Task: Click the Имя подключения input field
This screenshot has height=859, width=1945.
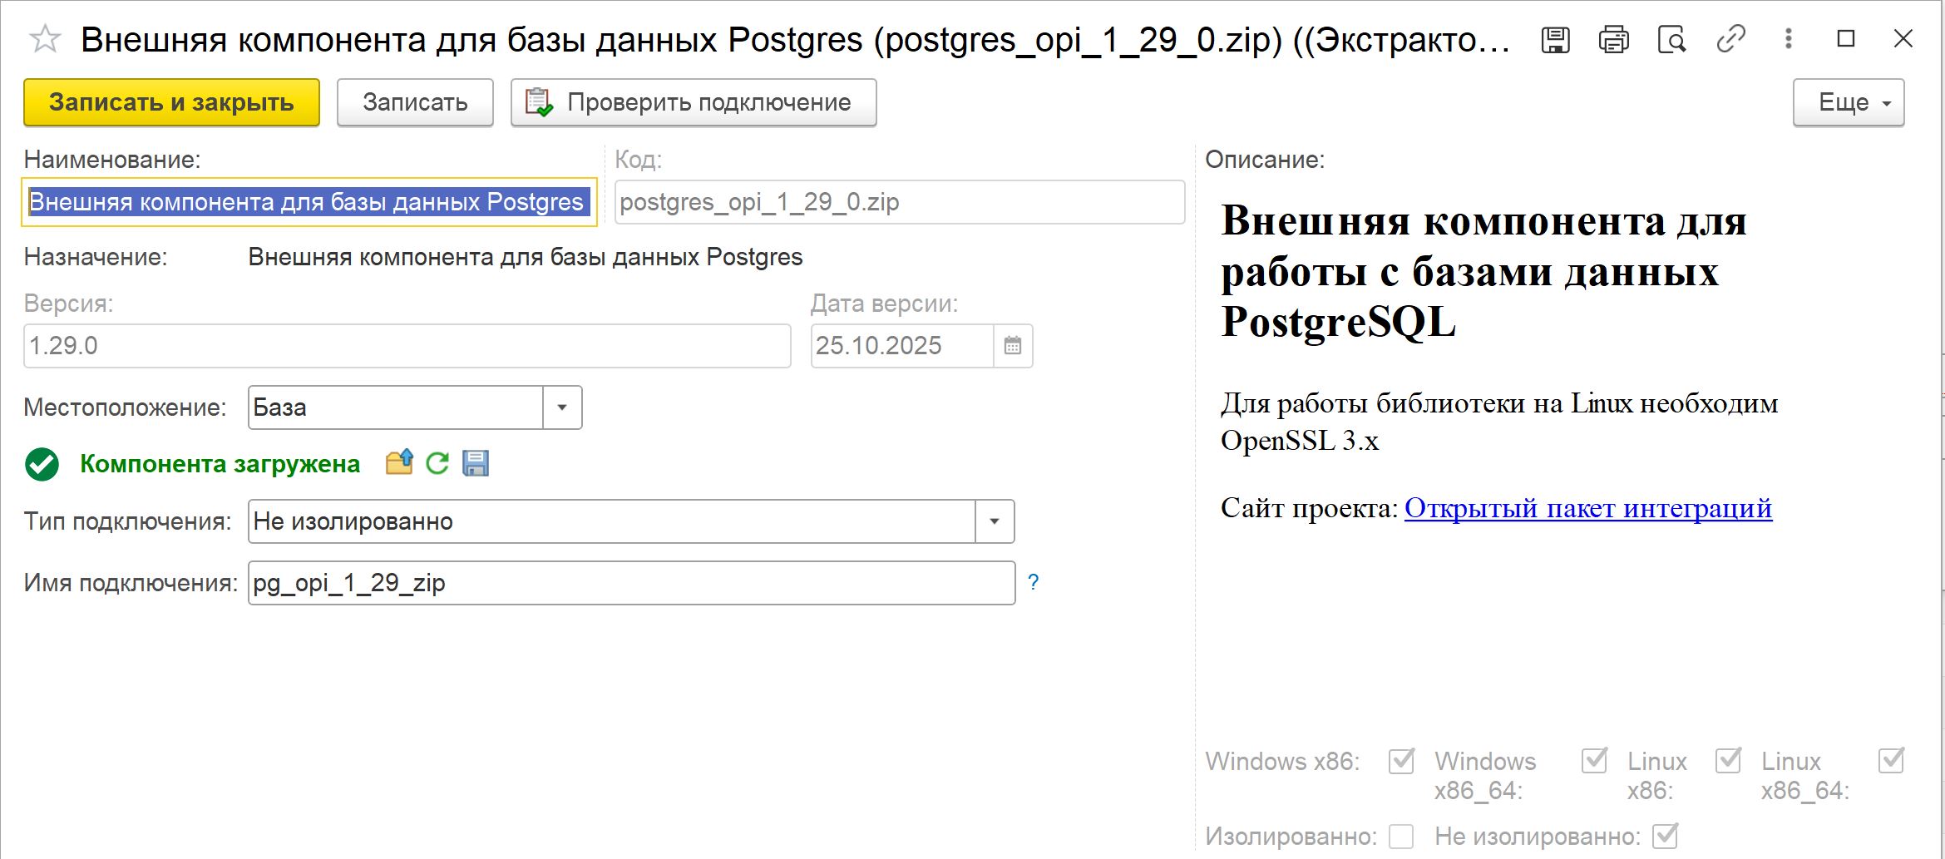Action: 632,583
